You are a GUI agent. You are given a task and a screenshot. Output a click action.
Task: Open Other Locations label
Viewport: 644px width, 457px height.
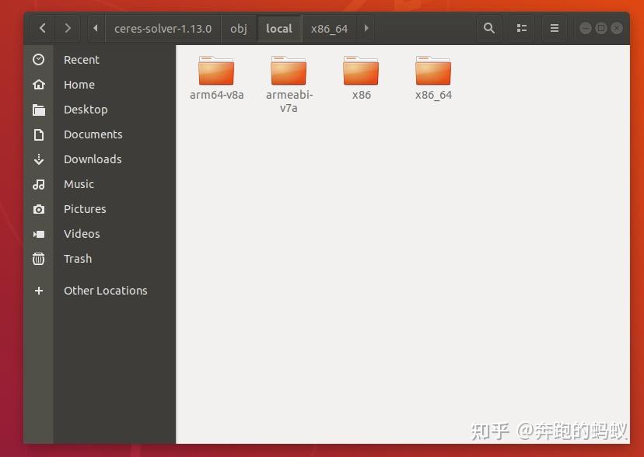(106, 291)
